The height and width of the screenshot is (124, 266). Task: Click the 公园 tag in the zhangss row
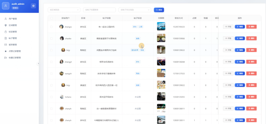141,27
